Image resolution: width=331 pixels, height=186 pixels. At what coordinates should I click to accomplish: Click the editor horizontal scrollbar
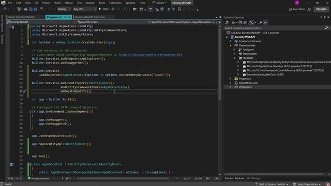[124, 178]
